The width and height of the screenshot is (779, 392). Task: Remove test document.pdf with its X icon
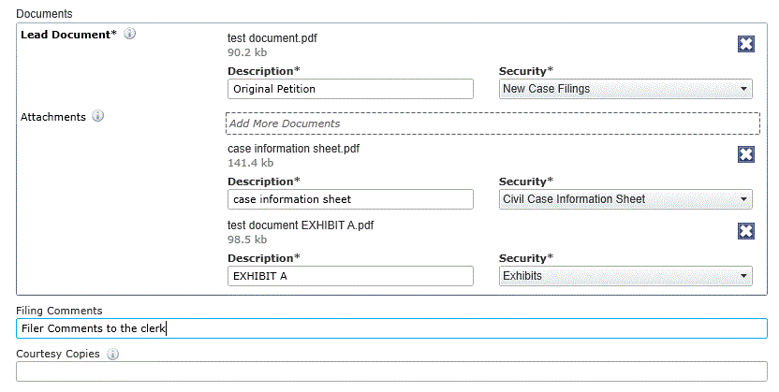coord(745,44)
